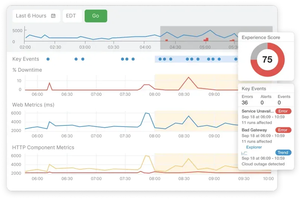Click the red error bar left of 04:30
Viewport: 301px width, 199px height.
coord(167,40)
